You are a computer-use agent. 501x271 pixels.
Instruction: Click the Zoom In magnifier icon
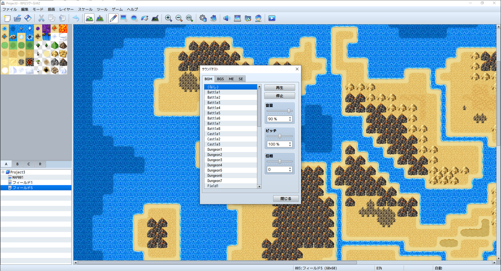point(168,18)
